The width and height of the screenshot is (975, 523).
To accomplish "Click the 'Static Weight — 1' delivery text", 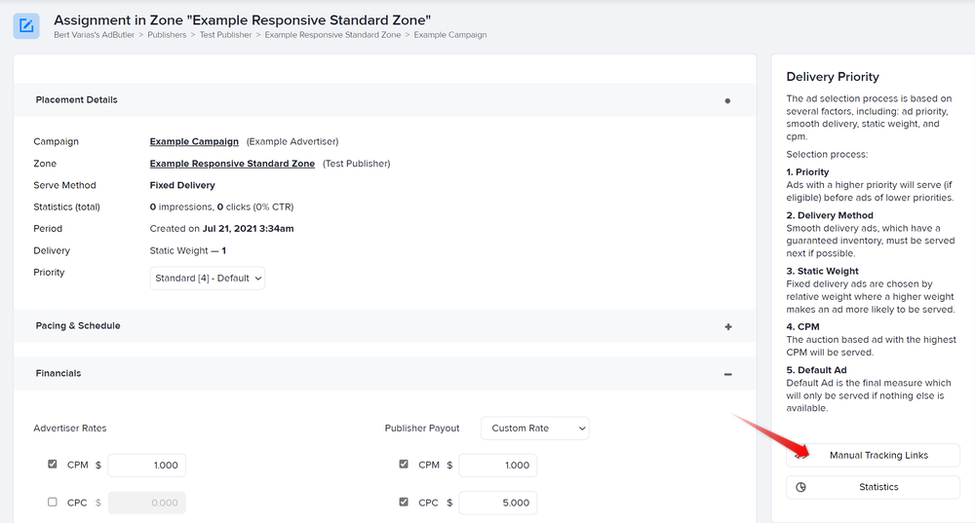I will [x=188, y=250].
